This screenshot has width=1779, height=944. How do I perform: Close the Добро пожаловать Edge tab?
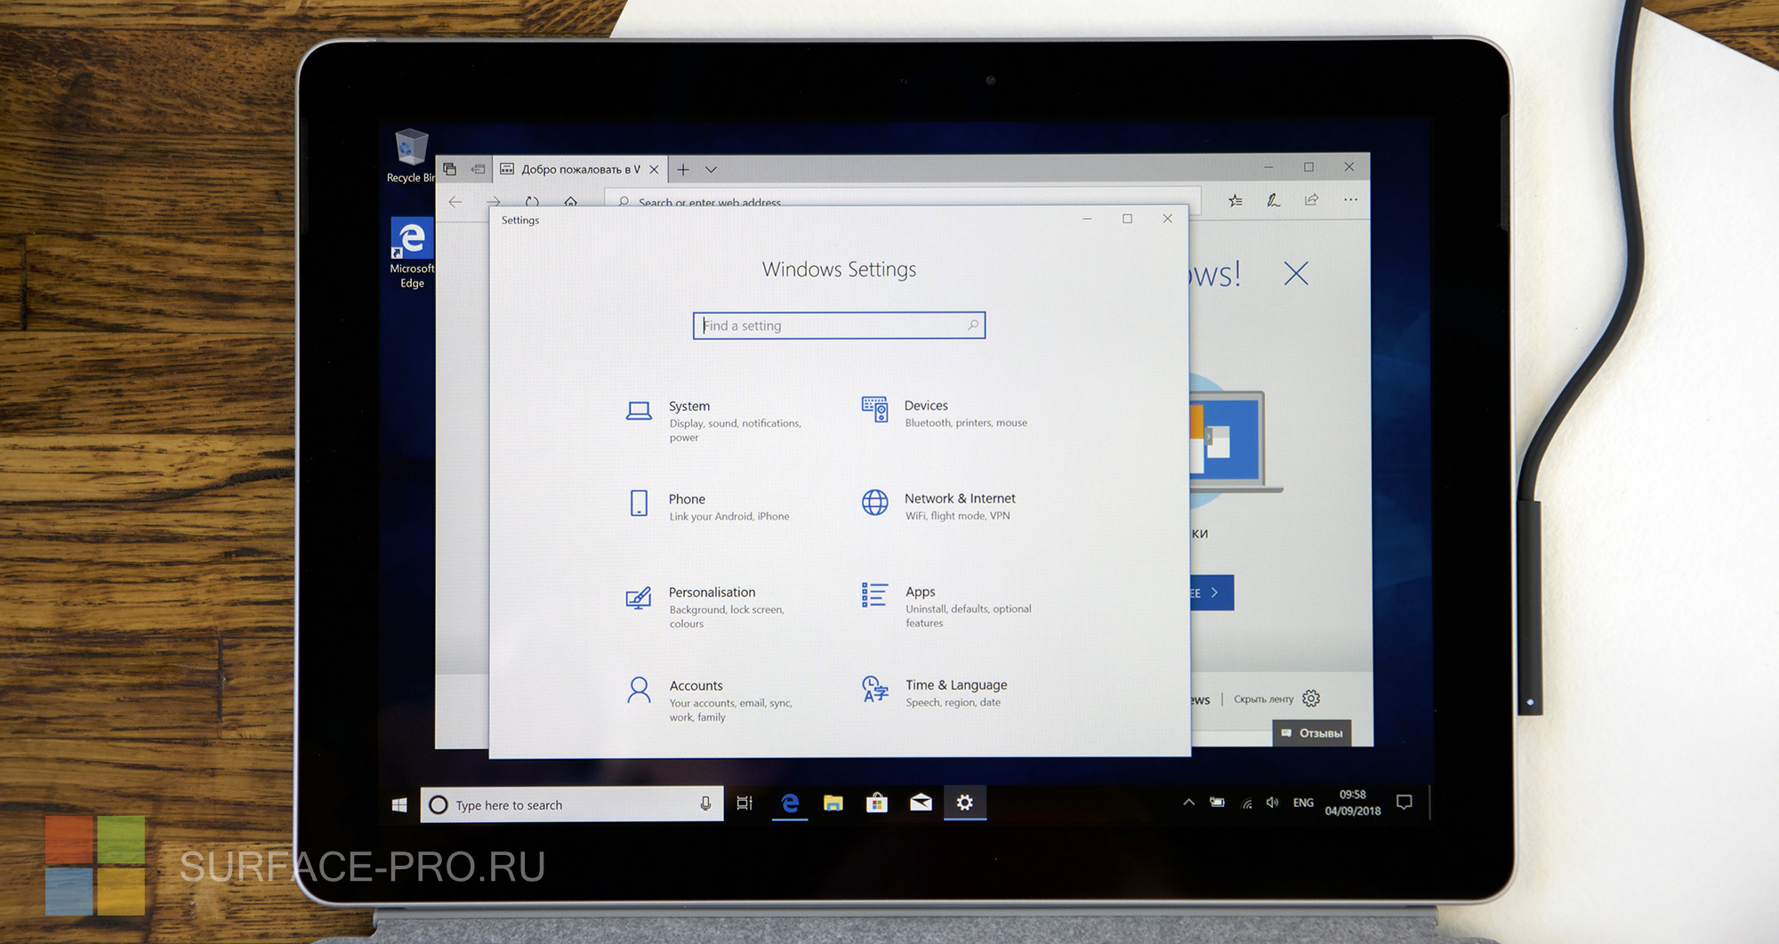click(x=654, y=169)
